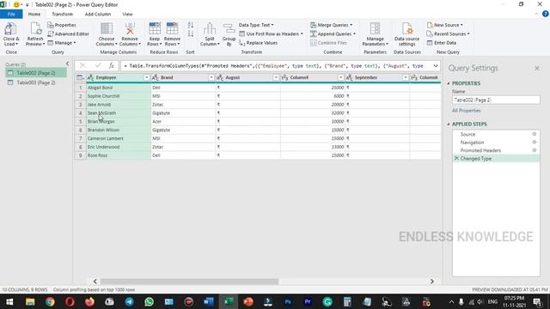Click the Remove Rows icon
Image resolution: width=550 pixels, height=309 pixels.
pos(172,28)
